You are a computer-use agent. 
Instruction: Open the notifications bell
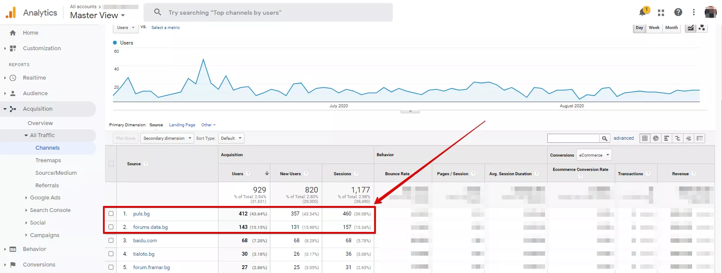642,13
